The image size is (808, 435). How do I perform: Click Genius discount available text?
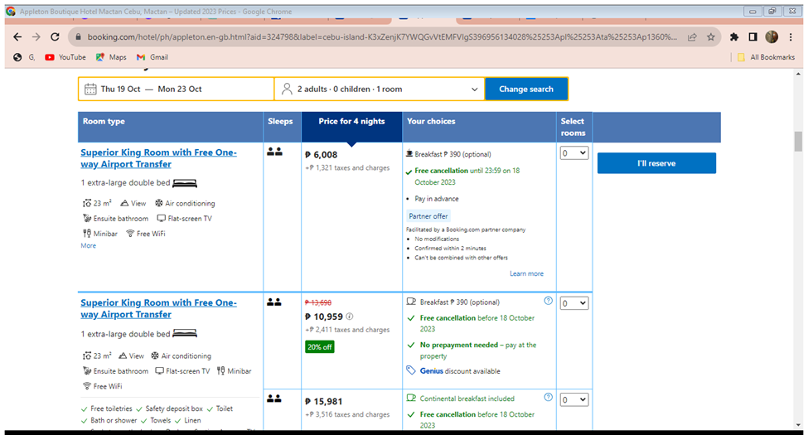(460, 371)
